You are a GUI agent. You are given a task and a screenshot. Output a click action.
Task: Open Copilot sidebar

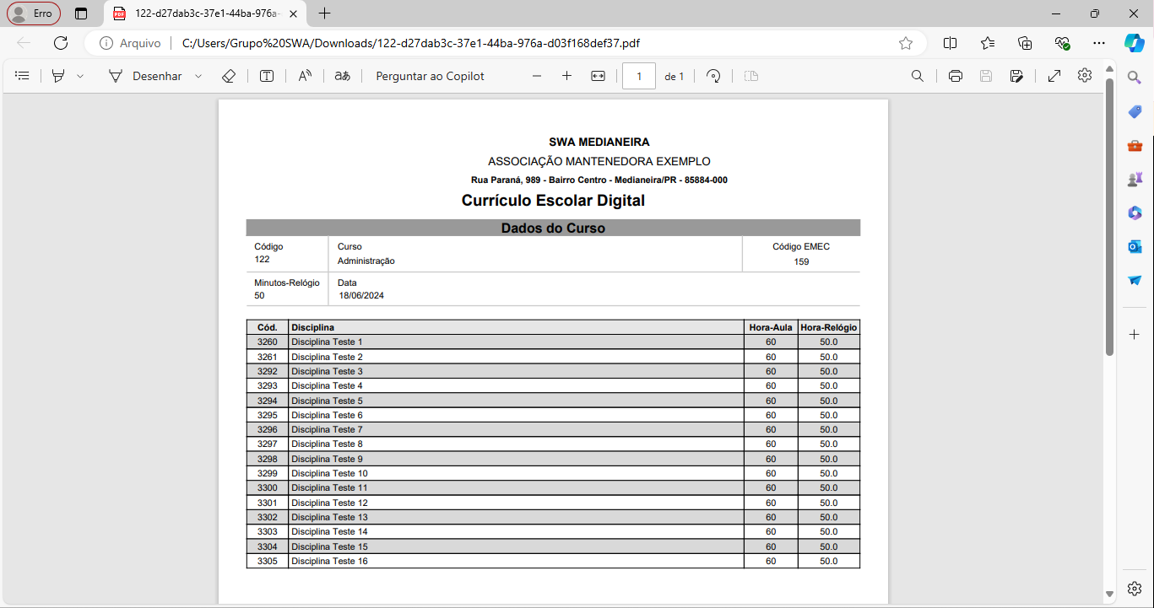(1134, 43)
